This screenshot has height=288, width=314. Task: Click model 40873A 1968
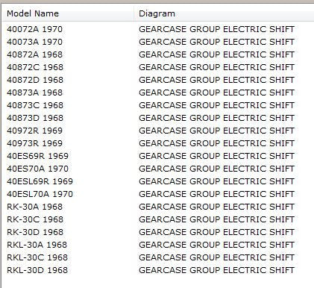(35, 93)
